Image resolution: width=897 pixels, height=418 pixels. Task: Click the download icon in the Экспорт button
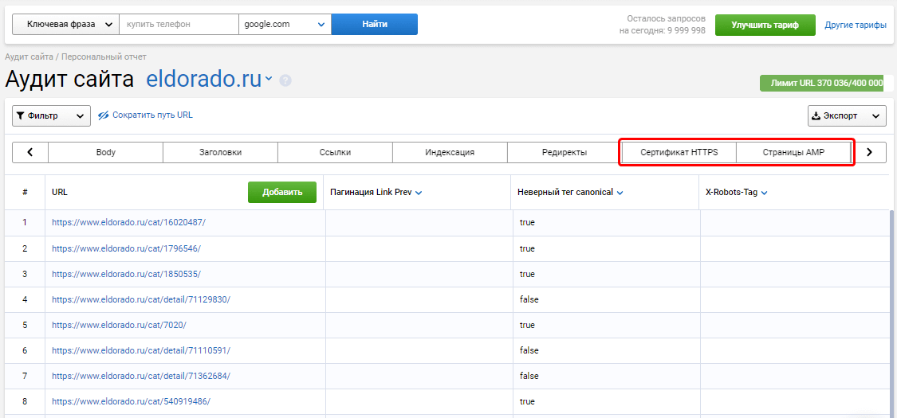click(x=816, y=116)
